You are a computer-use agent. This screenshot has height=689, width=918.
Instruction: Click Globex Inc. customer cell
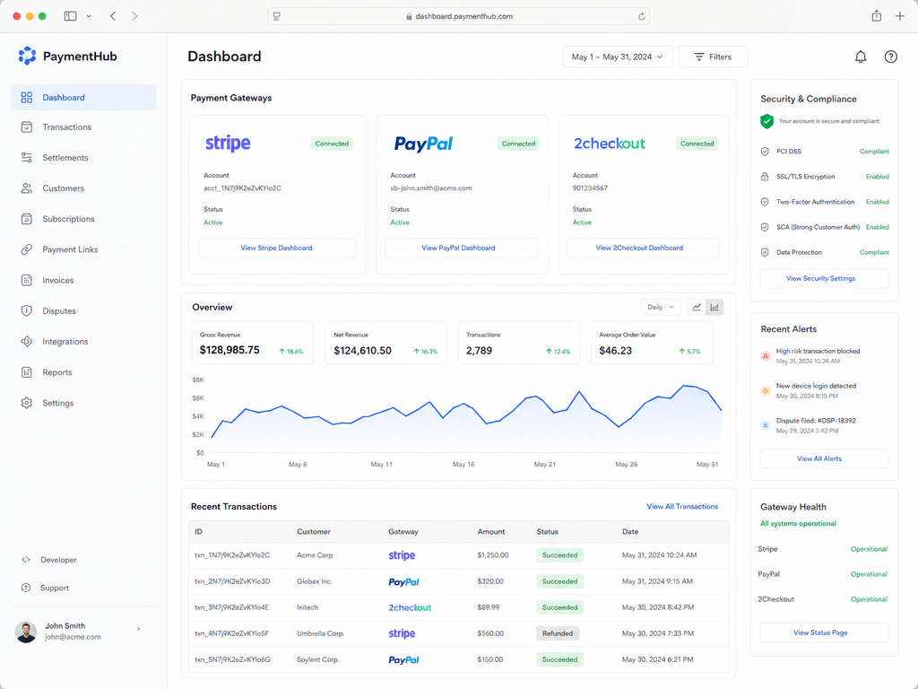315,581
